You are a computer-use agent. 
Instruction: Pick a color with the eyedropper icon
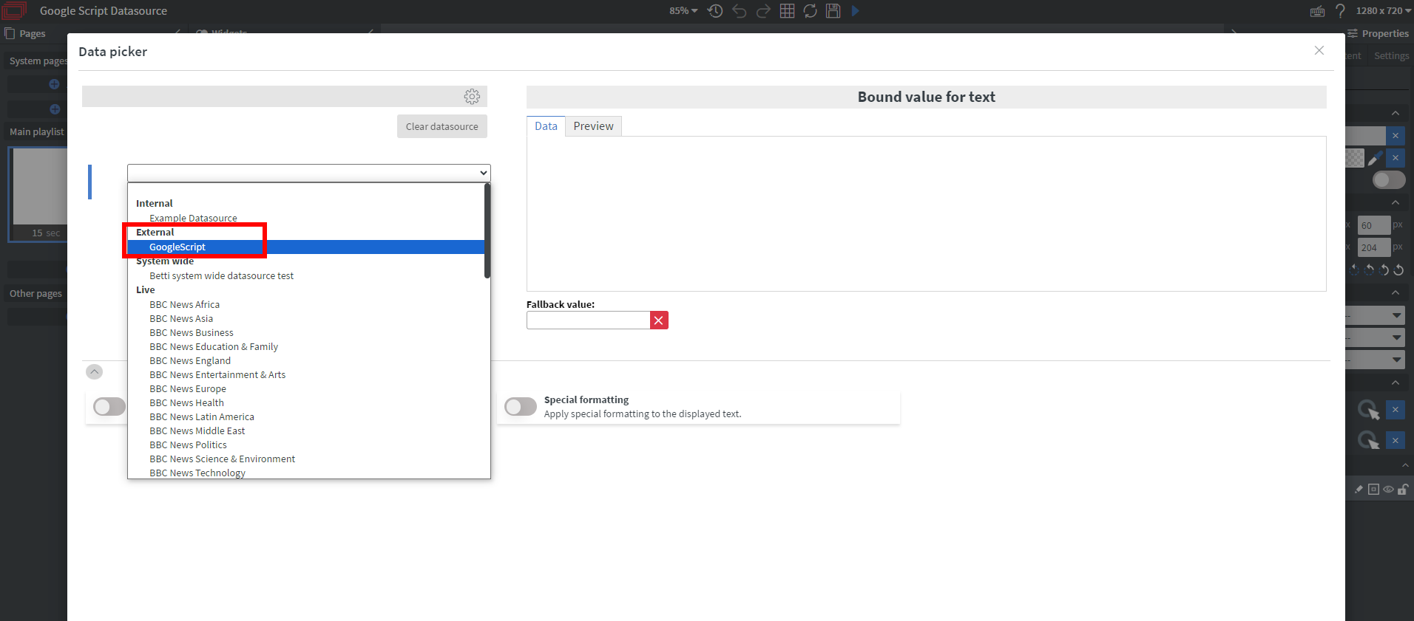point(1375,158)
